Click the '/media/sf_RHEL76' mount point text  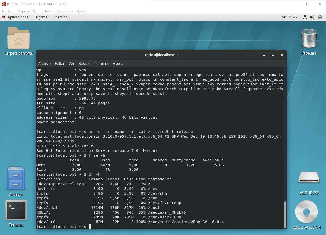pos(167,212)
